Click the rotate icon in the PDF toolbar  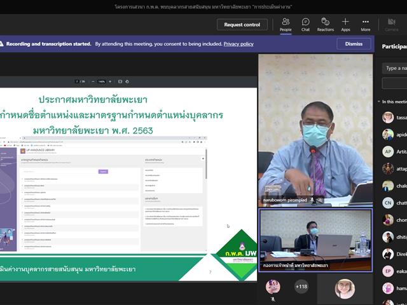tap(127, 81)
